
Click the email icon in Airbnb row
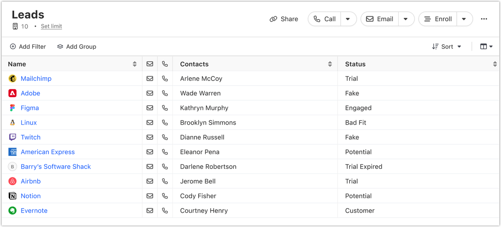150,181
